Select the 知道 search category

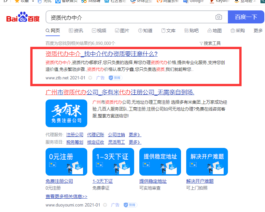145,30
